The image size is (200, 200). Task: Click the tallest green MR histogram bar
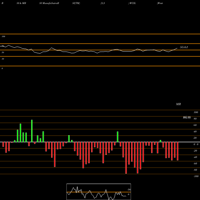[32, 131]
